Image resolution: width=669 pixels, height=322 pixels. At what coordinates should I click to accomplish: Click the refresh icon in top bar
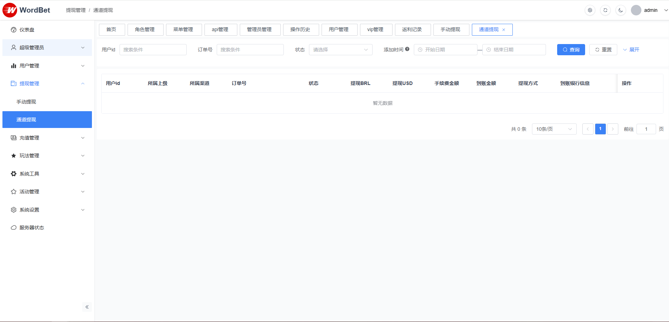coord(605,10)
